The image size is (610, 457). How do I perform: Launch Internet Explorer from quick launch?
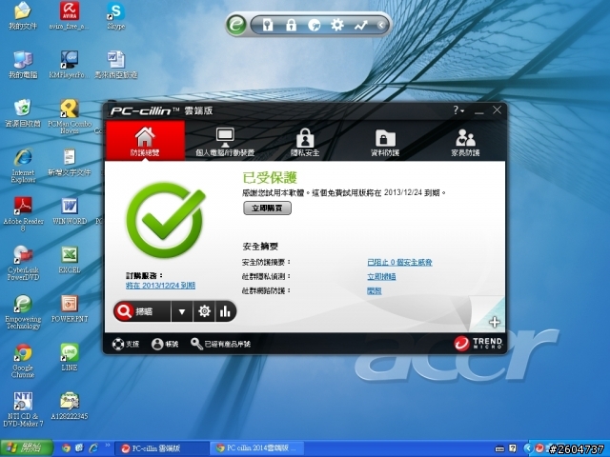click(93, 448)
